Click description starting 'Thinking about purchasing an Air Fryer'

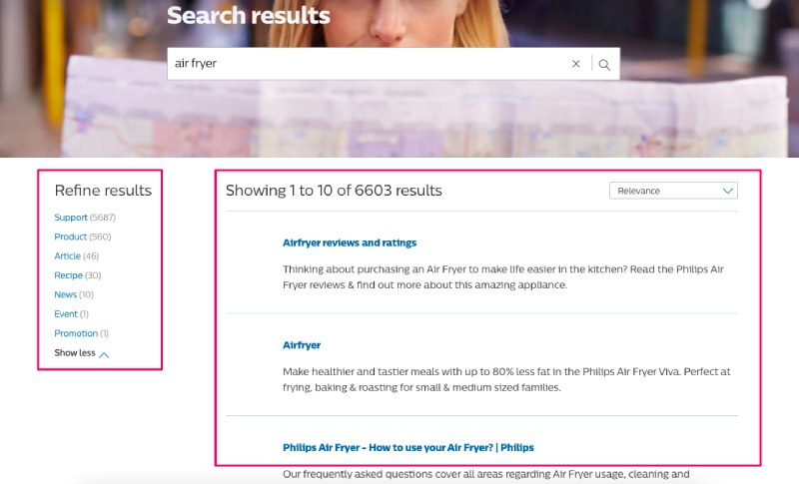503,276
